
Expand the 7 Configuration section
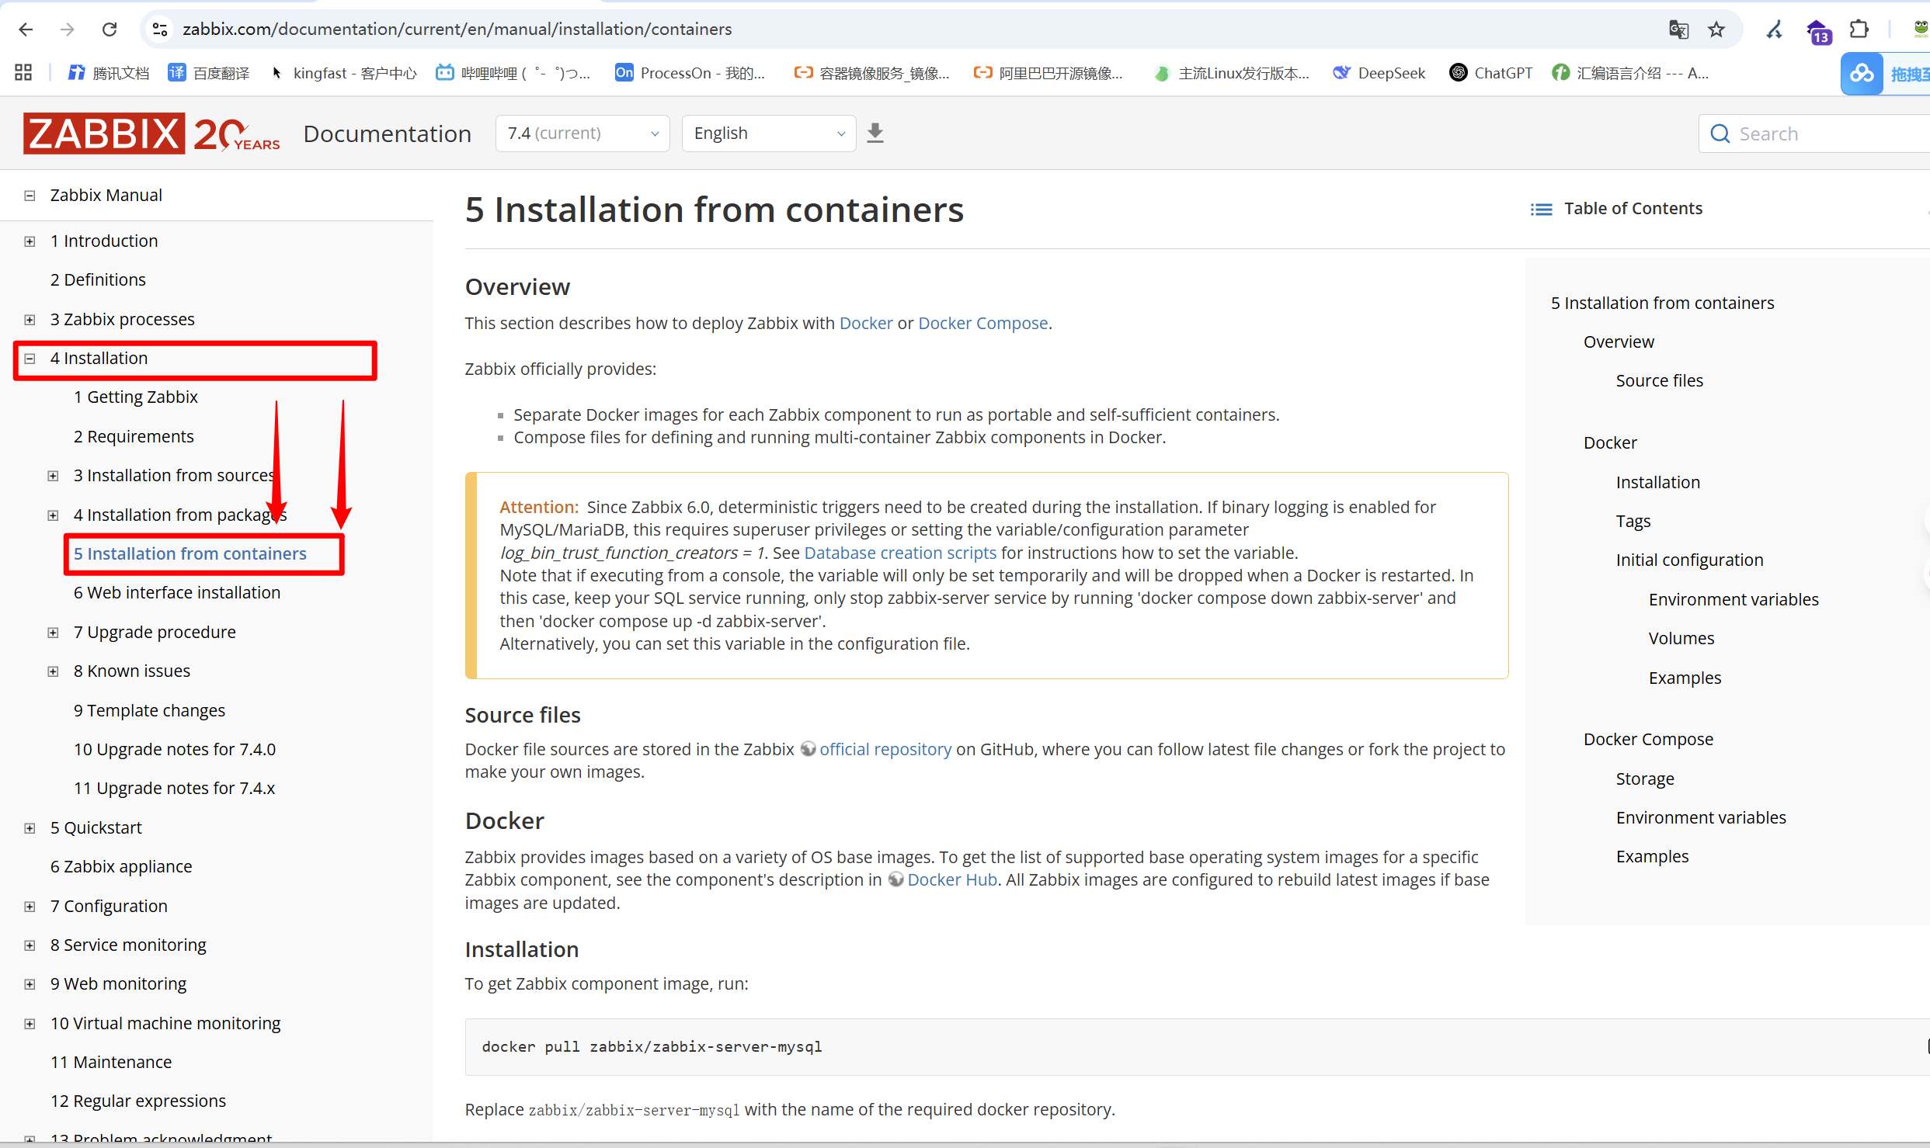pos(30,907)
